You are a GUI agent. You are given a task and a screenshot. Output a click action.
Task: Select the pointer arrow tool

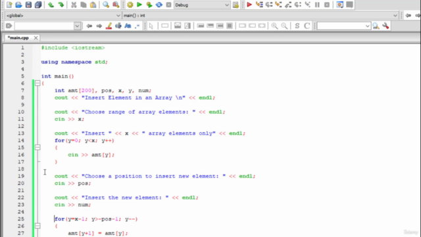[151, 26]
